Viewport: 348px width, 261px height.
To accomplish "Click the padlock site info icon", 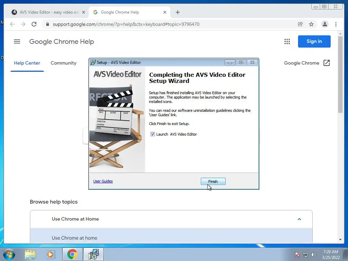I will click(47, 24).
